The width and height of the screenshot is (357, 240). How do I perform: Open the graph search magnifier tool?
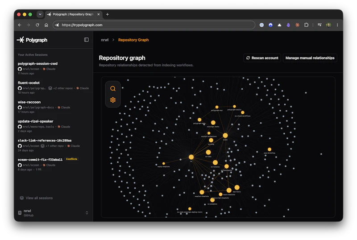(x=113, y=88)
